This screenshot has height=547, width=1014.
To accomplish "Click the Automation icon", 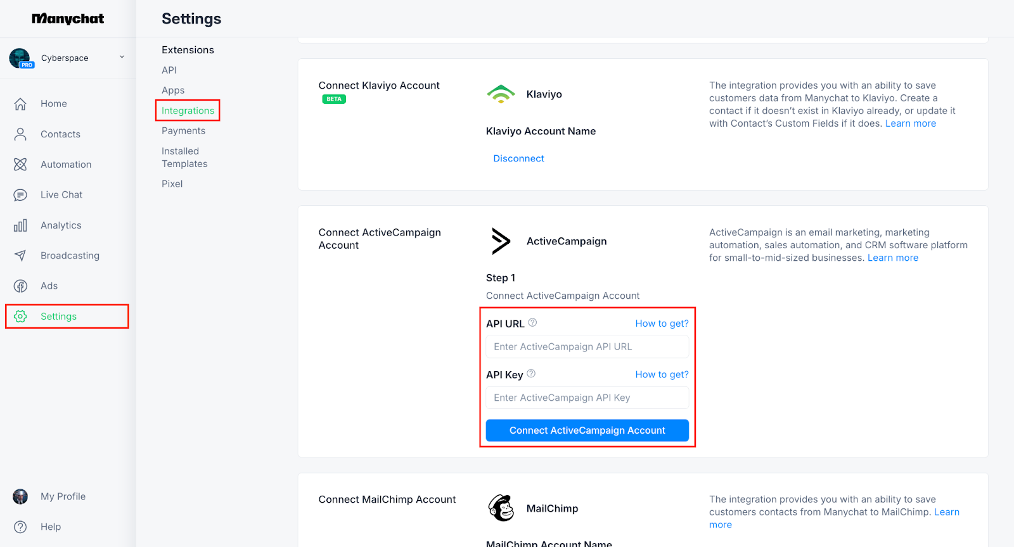I will click(x=20, y=165).
